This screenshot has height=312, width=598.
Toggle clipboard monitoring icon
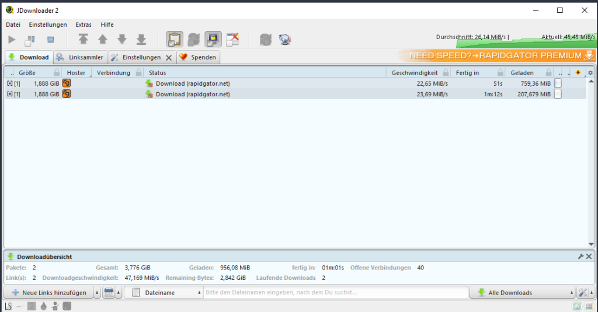pyautogui.click(x=174, y=39)
